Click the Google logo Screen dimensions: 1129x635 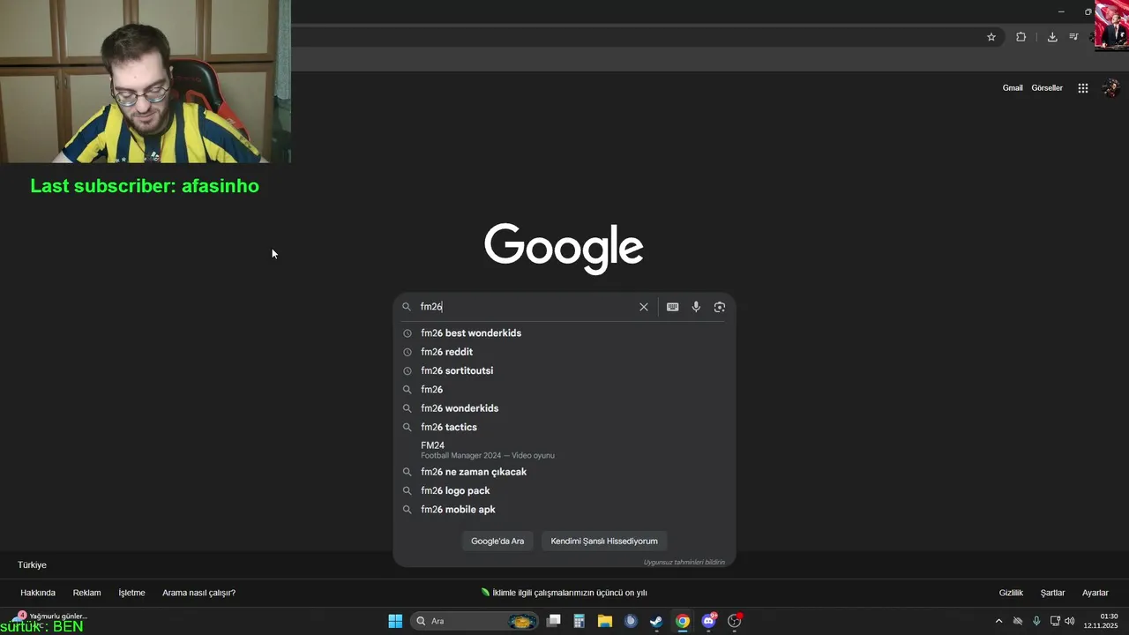(564, 248)
